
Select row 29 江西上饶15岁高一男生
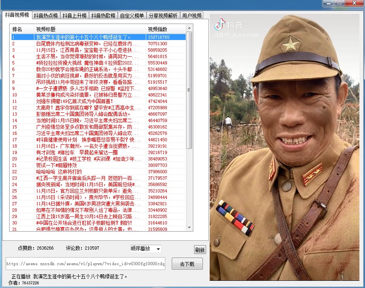coord(99,216)
